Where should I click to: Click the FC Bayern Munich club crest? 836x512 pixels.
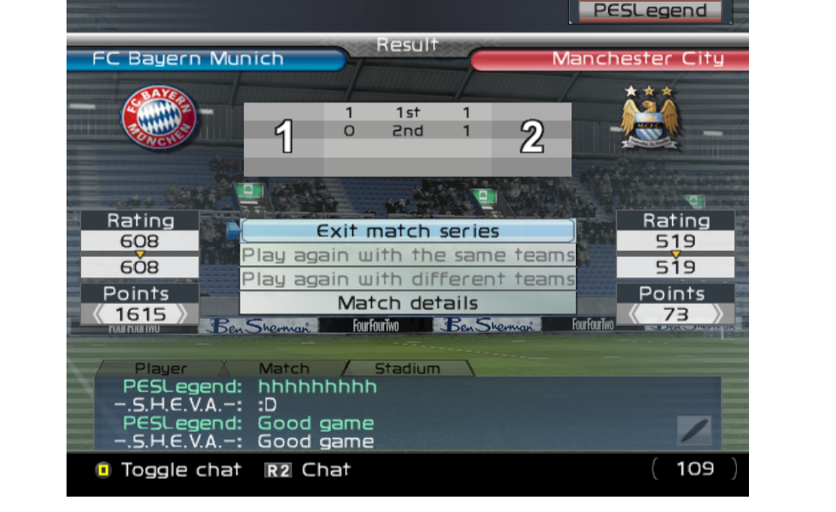[x=159, y=118]
